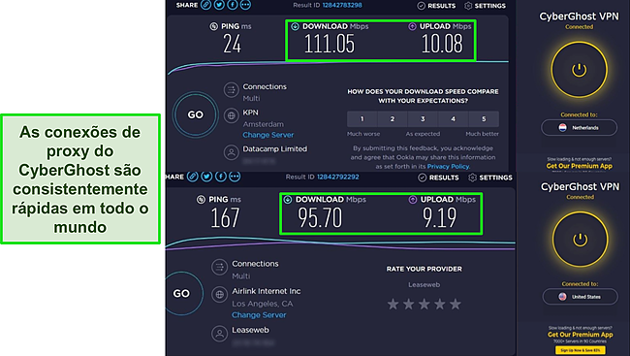
Task: Click the user icon beside Leaseweb
Action: (x=220, y=334)
